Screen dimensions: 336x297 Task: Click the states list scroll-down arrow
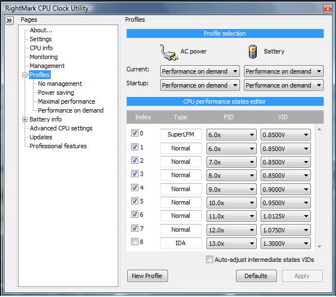[319, 247]
